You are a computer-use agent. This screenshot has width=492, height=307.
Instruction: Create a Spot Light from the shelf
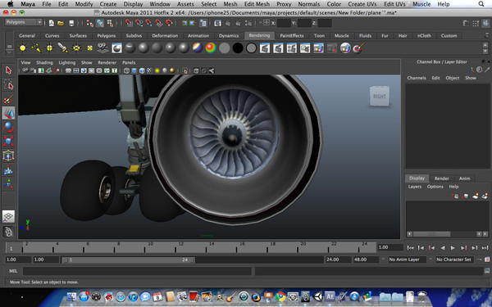pos(63,48)
